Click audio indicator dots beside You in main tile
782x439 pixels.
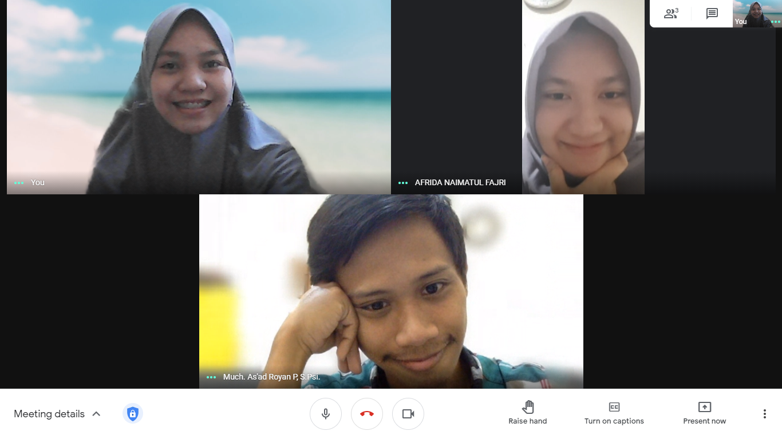tap(19, 183)
